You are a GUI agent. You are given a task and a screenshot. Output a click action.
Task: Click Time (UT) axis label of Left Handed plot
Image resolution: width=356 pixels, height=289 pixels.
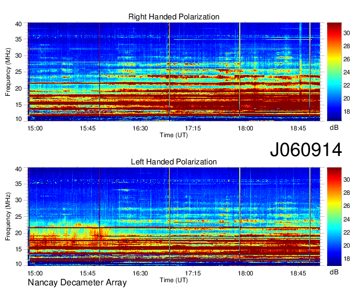(174, 280)
